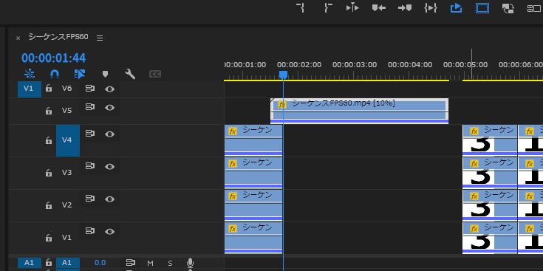The width and height of the screenshot is (543, 271).
Task: Click the closed captions CC button
Action: [155, 74]
